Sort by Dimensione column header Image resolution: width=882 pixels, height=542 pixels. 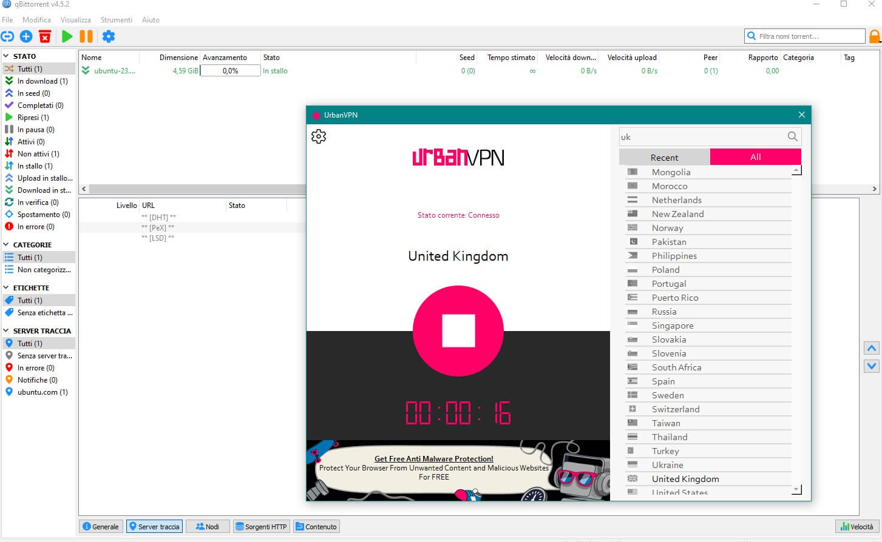pos(170,58)
